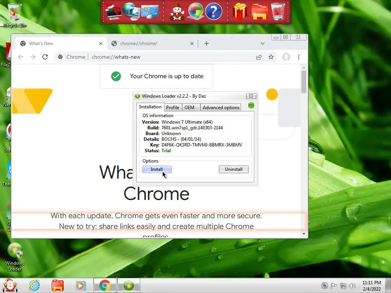Open the red trash bin dock icon
Viewport: 391px width, 293px height.
pyautogui.click(x=278, y=11)
